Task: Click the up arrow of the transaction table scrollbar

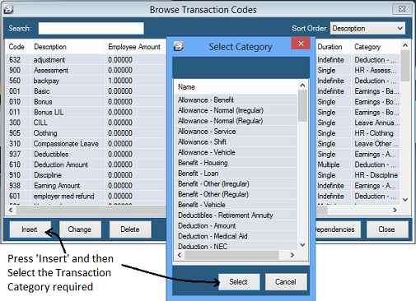Action: [x=405, y=45]
